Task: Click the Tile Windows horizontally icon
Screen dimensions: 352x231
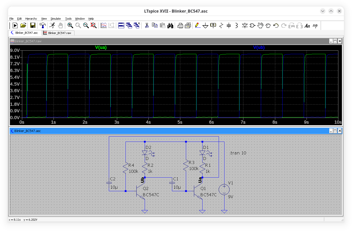Action: point(121,25)
